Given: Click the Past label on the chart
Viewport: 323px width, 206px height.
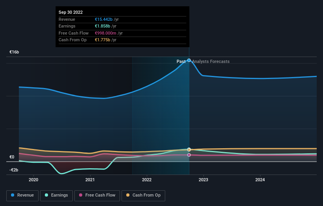Looking at the screenshot, I should pyautogui.click(x=181, y=61).
